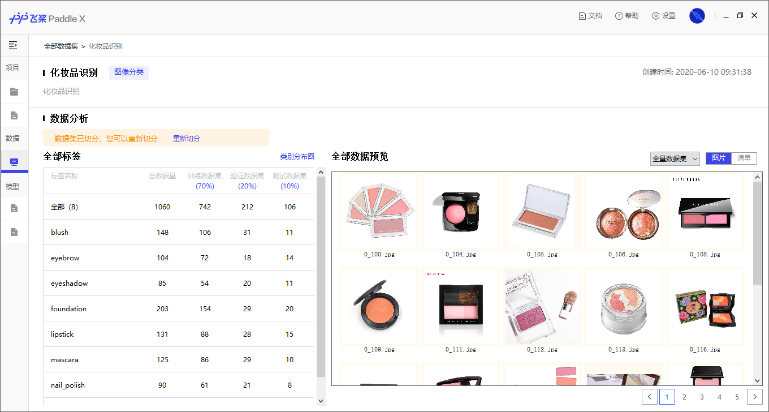Open thumbnail 0_108.jpg

click(705, 212)
